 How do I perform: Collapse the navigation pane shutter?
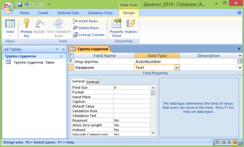[63, 49]
